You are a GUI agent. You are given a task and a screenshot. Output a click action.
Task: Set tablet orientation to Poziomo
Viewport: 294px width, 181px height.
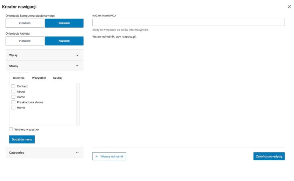click(64, 41)
